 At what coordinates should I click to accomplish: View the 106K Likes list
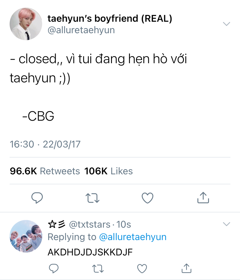point(108,171)
